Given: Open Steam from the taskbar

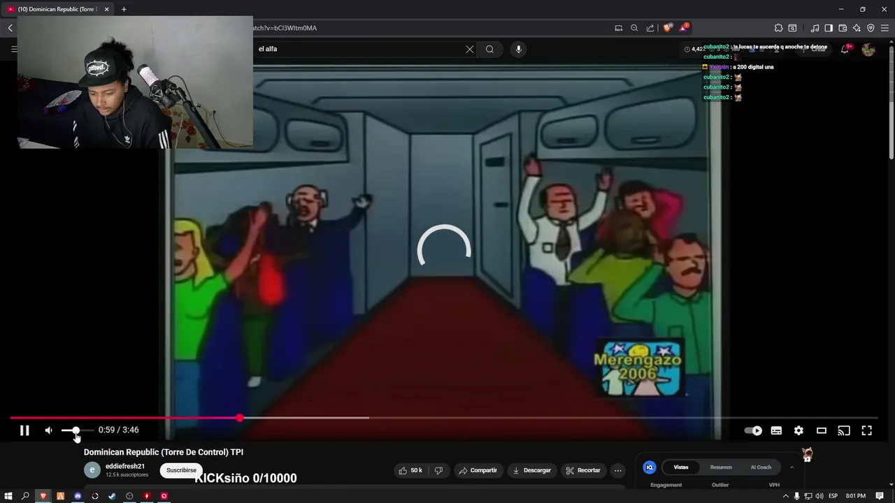Looking at the screenshot, I should [x=112, y=496].
